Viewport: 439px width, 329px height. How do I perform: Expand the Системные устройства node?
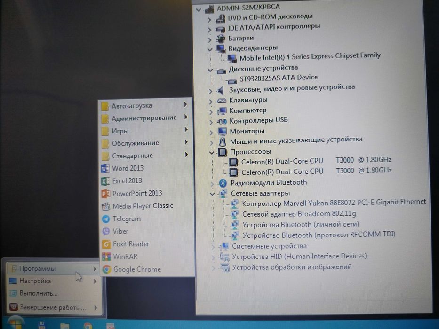(x=213, y=247)
